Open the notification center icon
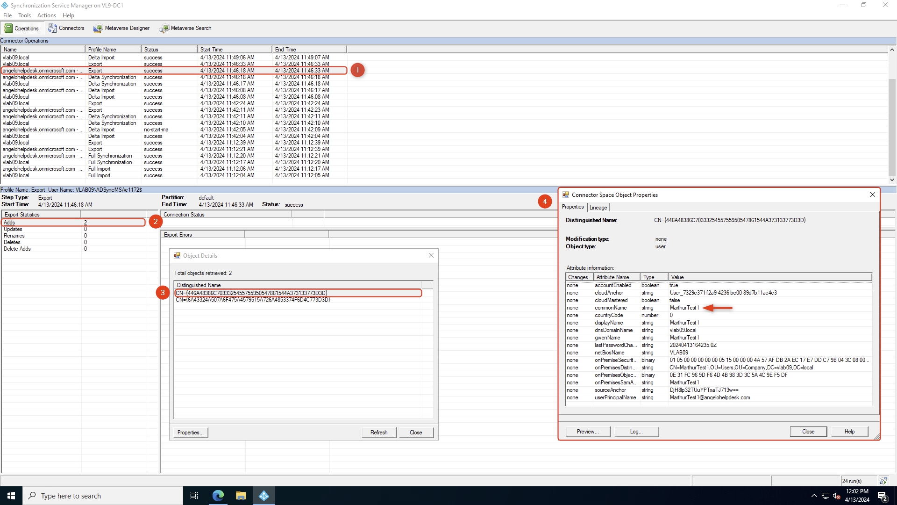Image resolution: width=897 pixels, height=505 pixels. tap(882, 496)
